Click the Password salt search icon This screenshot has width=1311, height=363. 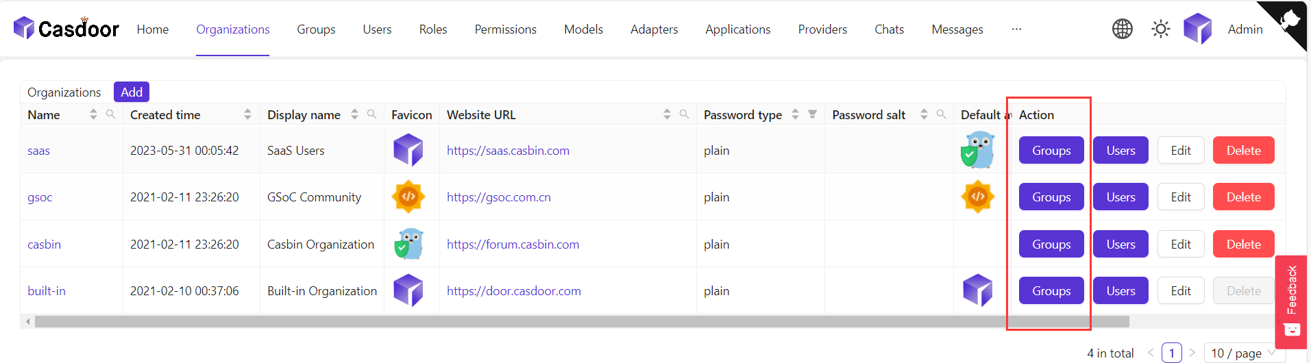[941, 114]
